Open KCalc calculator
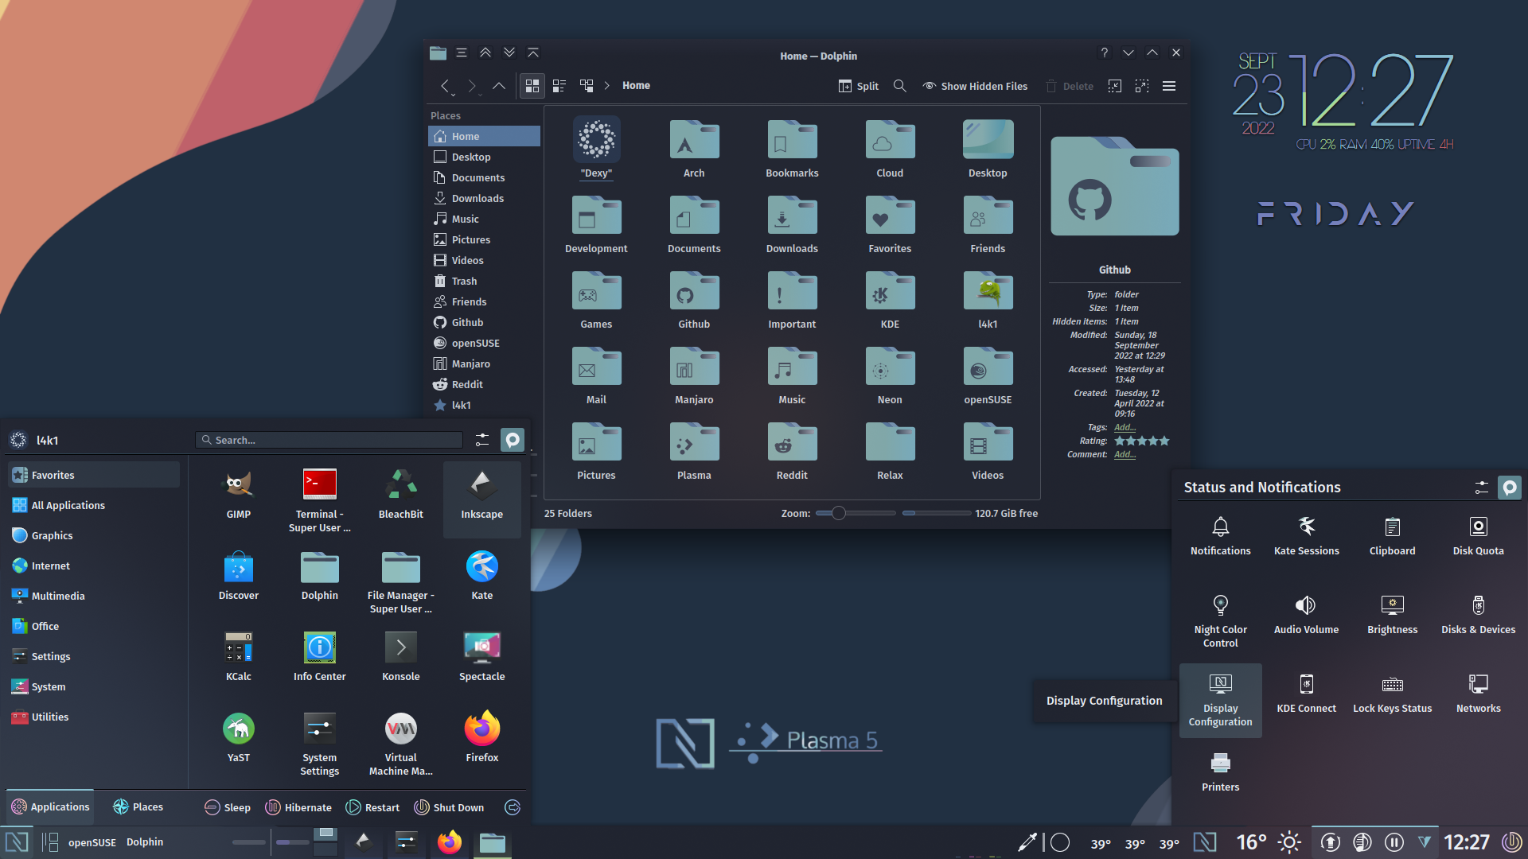Screen dimensions: 1528x859 point(239,655)
